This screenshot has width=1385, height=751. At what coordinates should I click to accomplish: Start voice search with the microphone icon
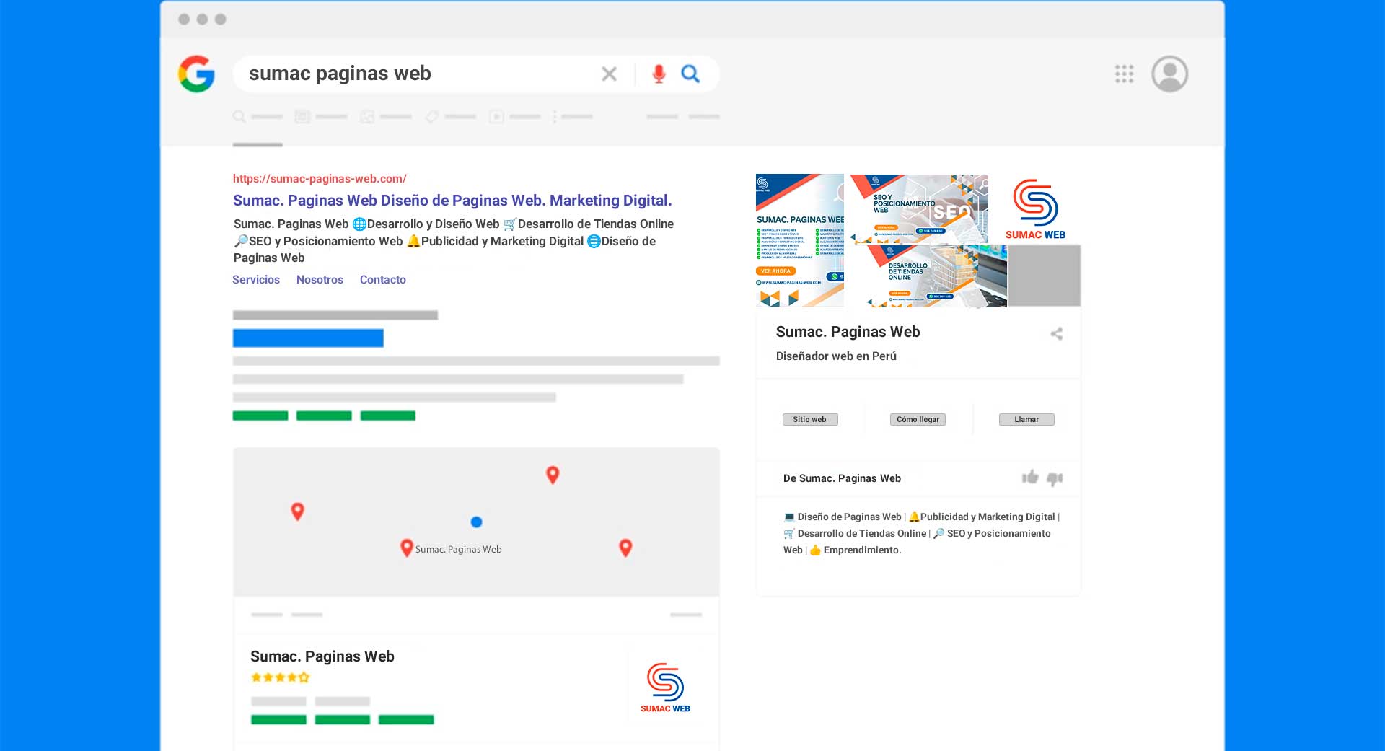[x=659, y=74]
